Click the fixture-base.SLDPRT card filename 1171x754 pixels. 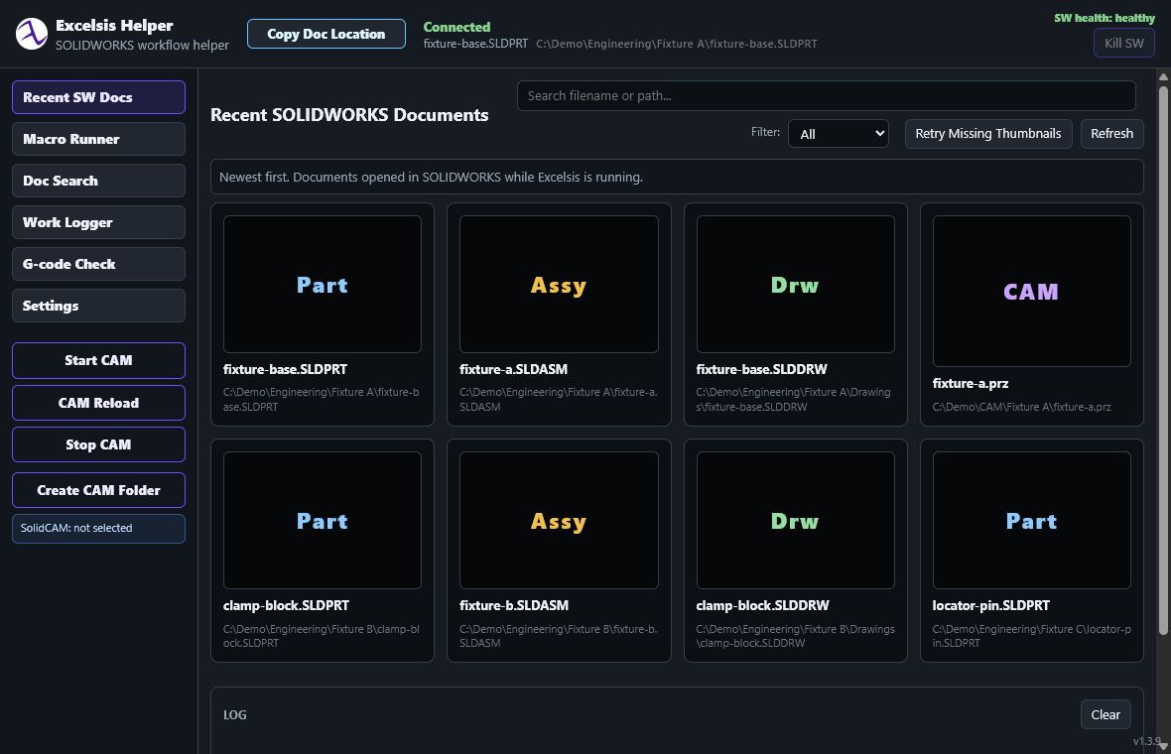[x=285, y=369]
